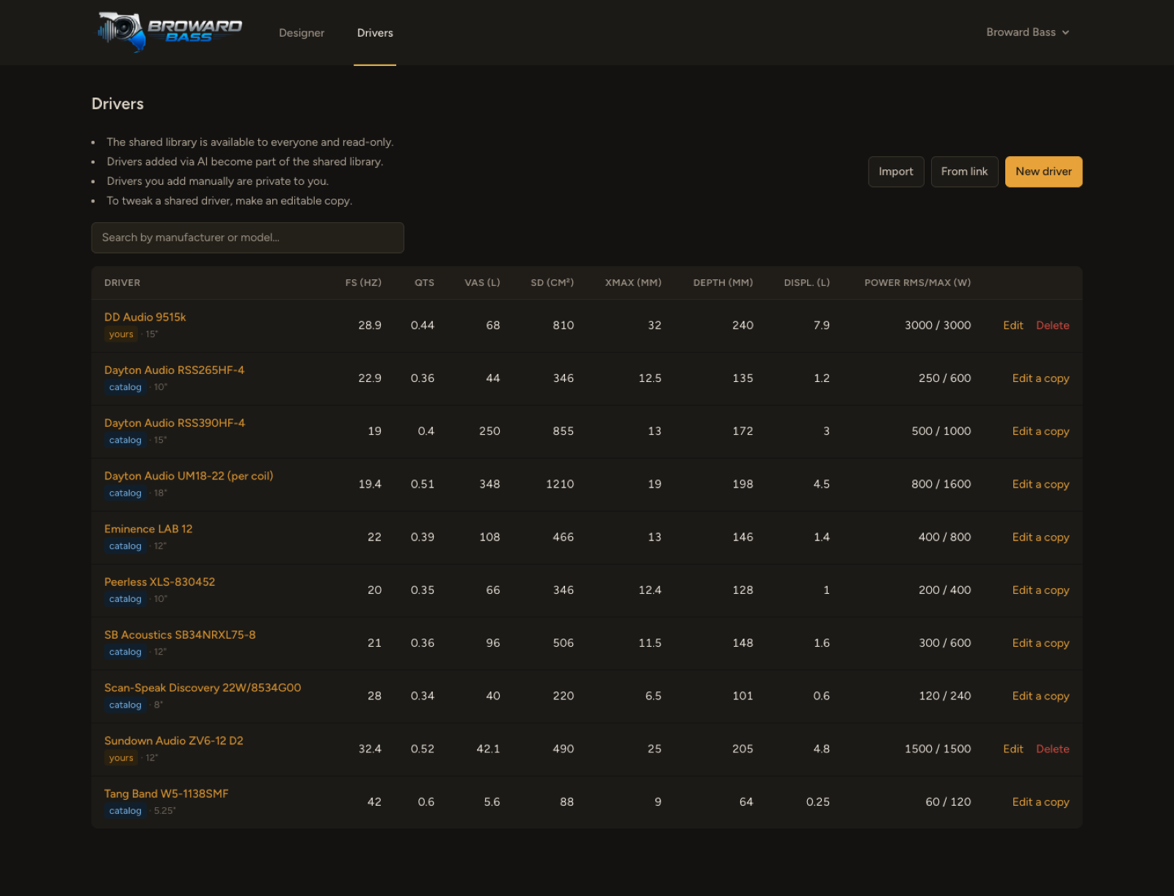Viewport: 1174px width, 896px height.
Task: Click the FS (HZ) column header
Action: click(363, 283)
